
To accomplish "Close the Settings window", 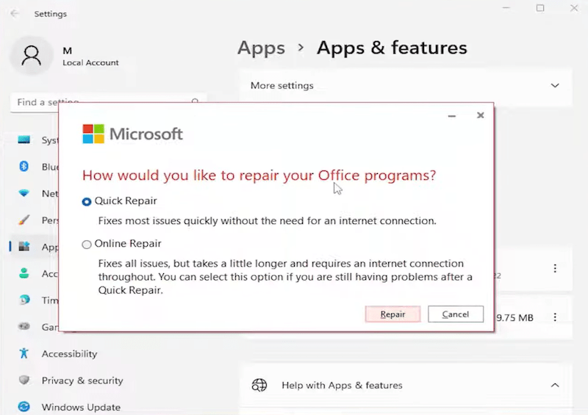I will pyautogui.click(x=574, y=8).
